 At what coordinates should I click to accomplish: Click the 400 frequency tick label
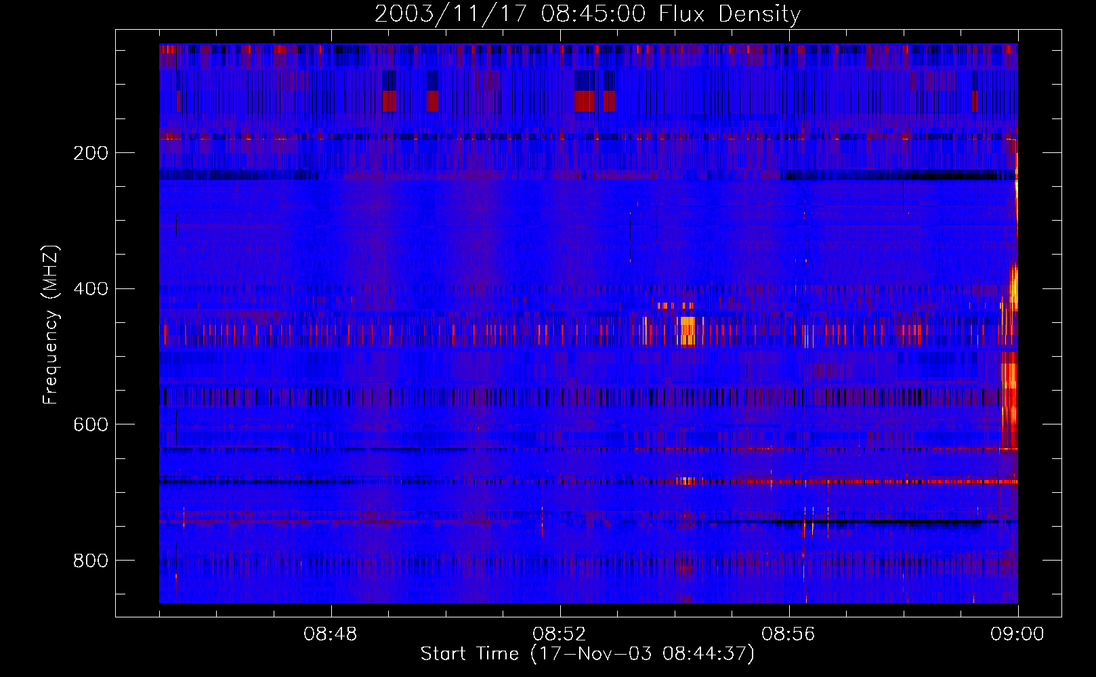[x=91, y=289]
